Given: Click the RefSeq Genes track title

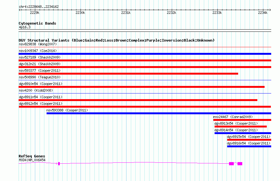Looking at the screenshot, I should [x=32, y=156].
